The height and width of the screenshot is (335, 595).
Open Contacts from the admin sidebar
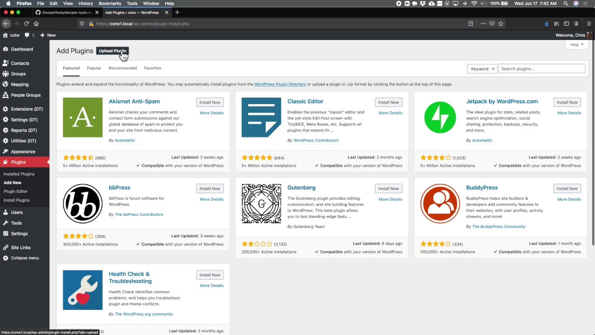coord(20,63)
